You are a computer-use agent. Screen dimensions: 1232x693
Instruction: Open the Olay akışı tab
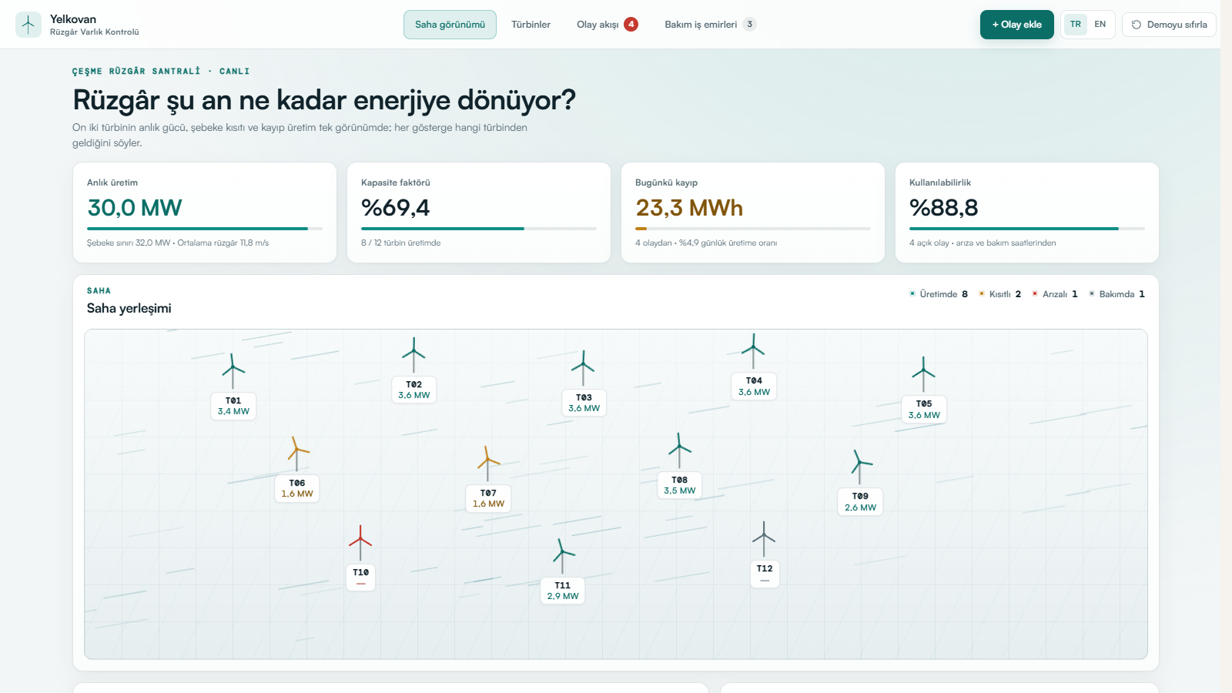pos(608,25)
